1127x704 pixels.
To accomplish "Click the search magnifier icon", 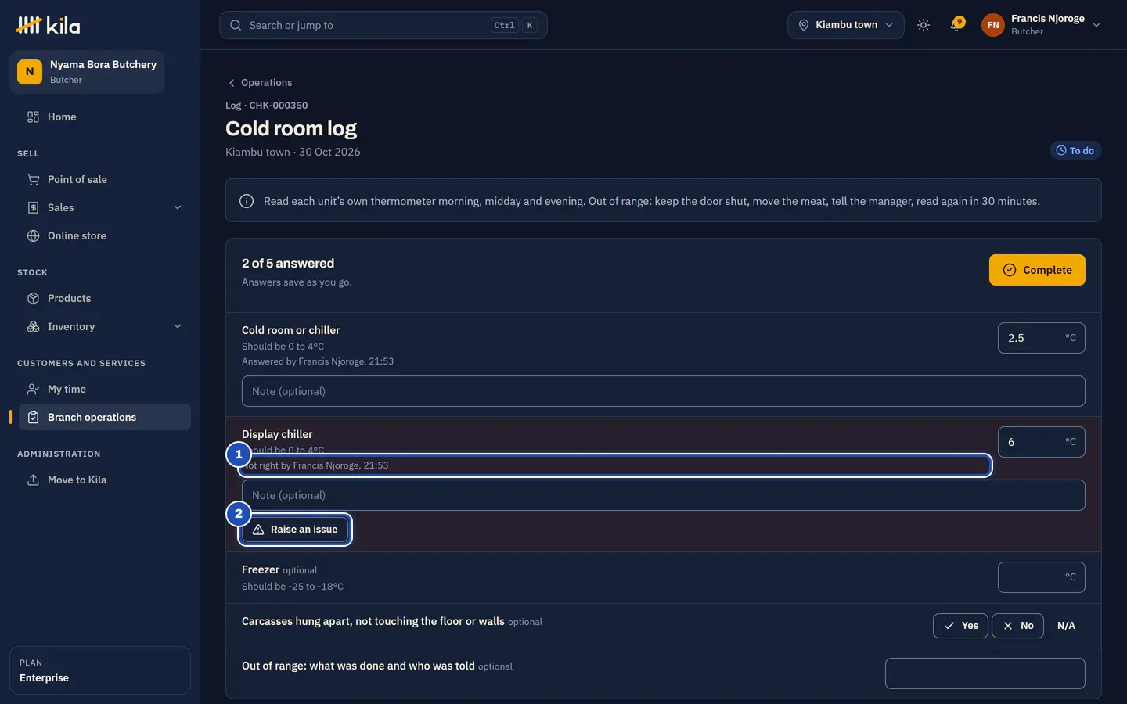I will (236, 25).
